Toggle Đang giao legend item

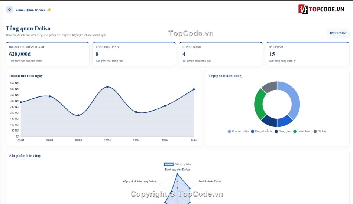pos(283,131)
